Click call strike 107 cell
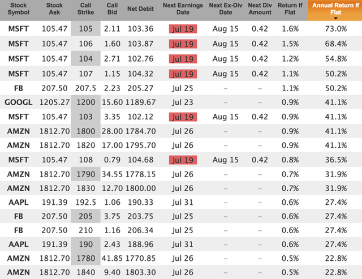The width and height of the screenshot is (362, 279). pyautogui.click(x=85, y=74)
